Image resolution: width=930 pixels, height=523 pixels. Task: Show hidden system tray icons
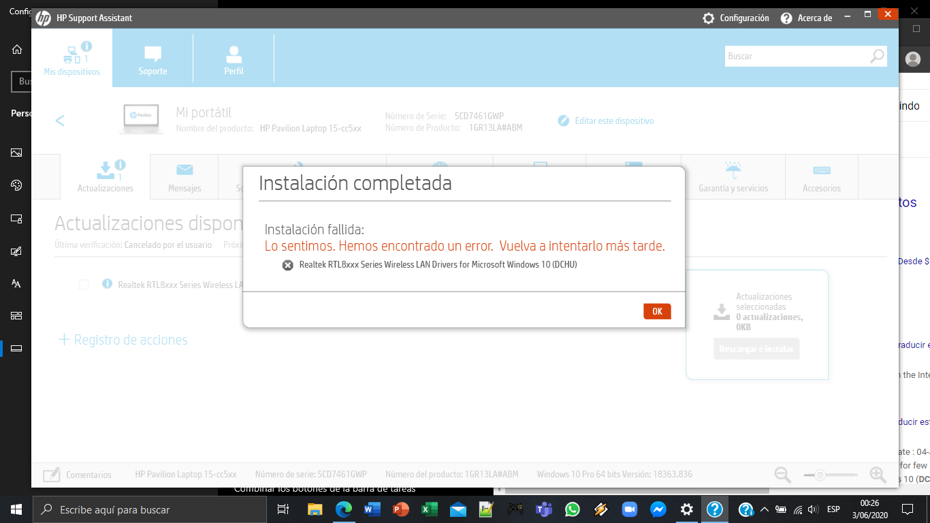pos(765,509)
